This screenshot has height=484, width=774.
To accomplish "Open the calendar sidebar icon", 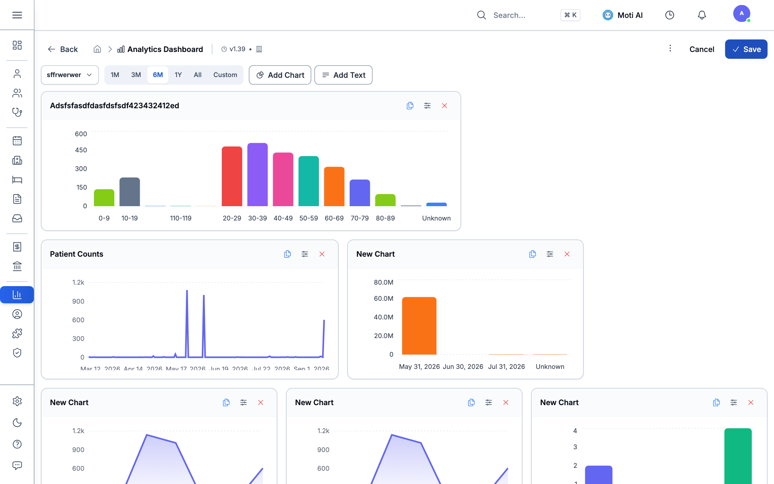I will [x=17, y=141].
